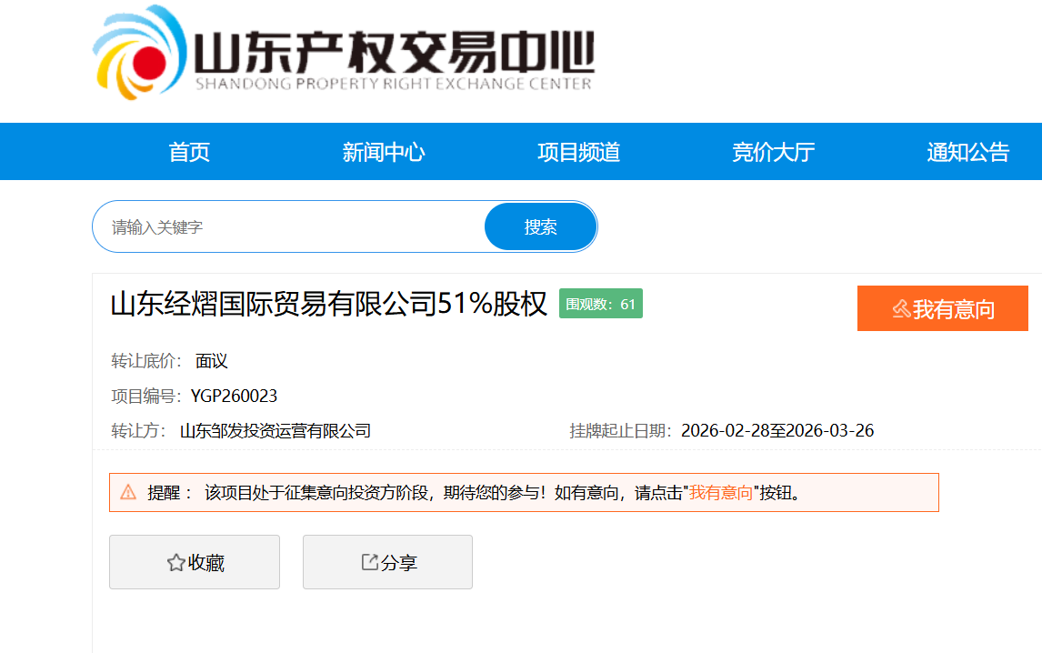Open the 首页 home page tab
Image resolution: width=1042 pixels, height=653 pixels.
click(x=189, y=152)
